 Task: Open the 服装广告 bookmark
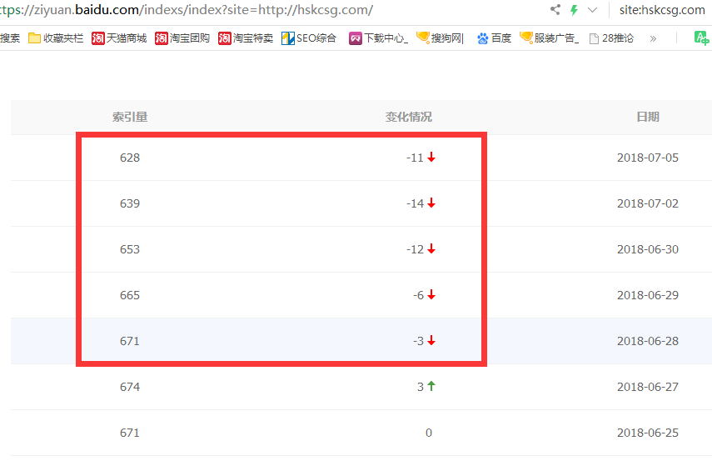(549, 38)
